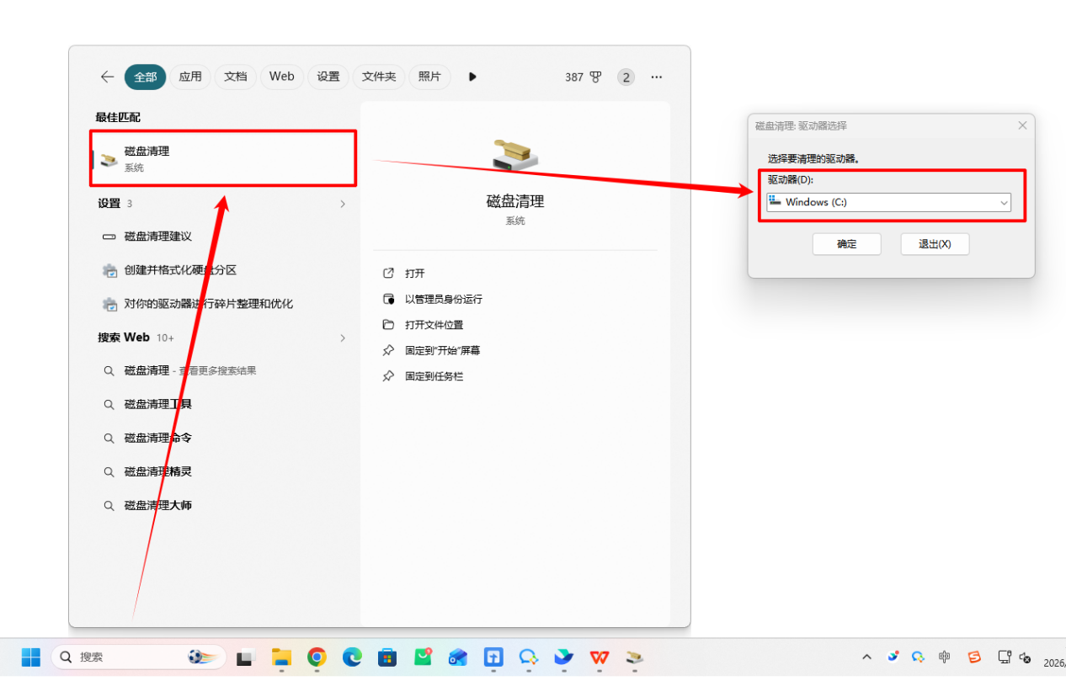Open the blue bird app icon on the taskbar
This screenshot has width=1066, height=681.
click(564, 657)
